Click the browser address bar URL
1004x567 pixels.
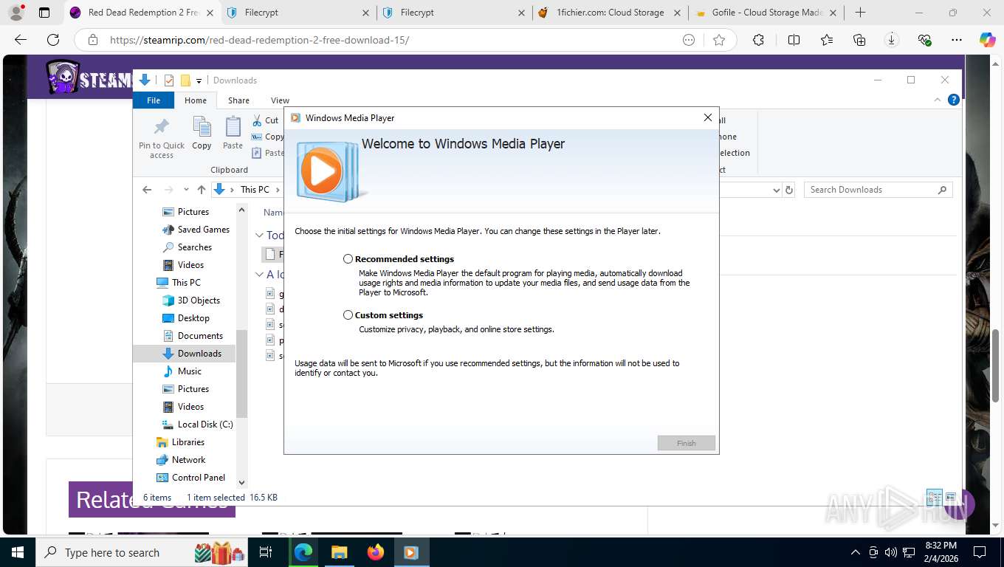coord(259,40)
